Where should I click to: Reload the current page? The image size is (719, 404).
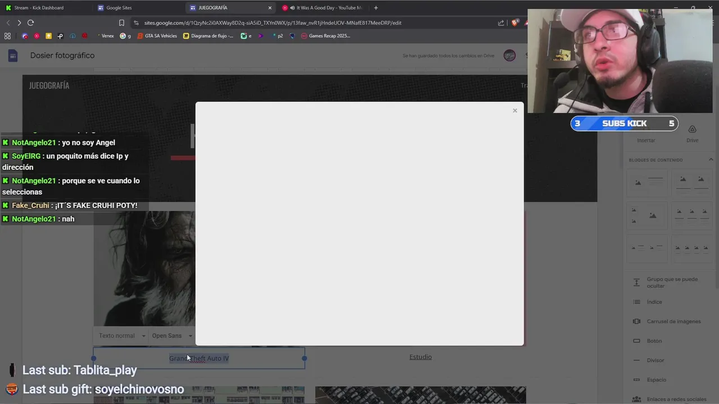30,23
